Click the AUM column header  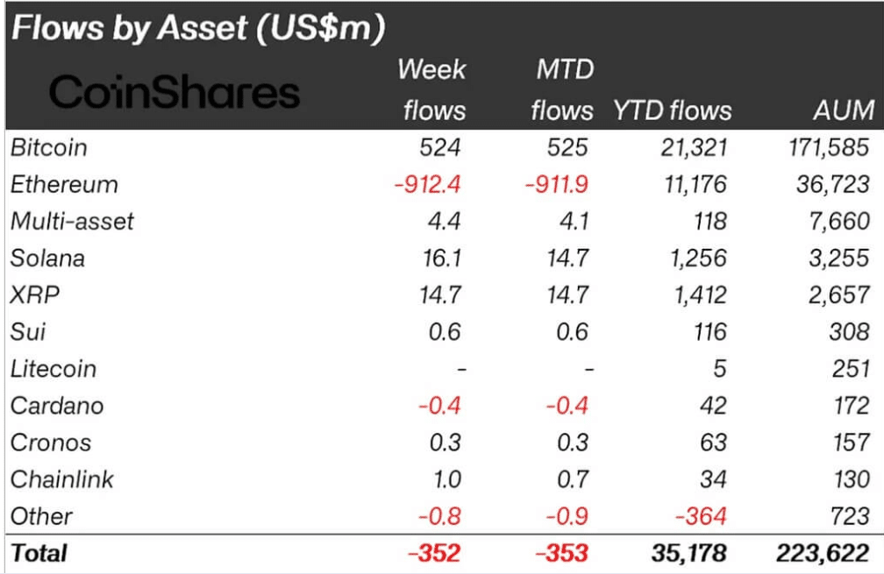tap(843, 110)
